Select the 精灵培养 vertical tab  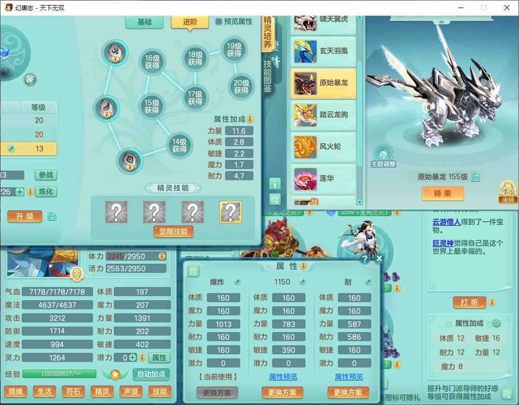268,33
